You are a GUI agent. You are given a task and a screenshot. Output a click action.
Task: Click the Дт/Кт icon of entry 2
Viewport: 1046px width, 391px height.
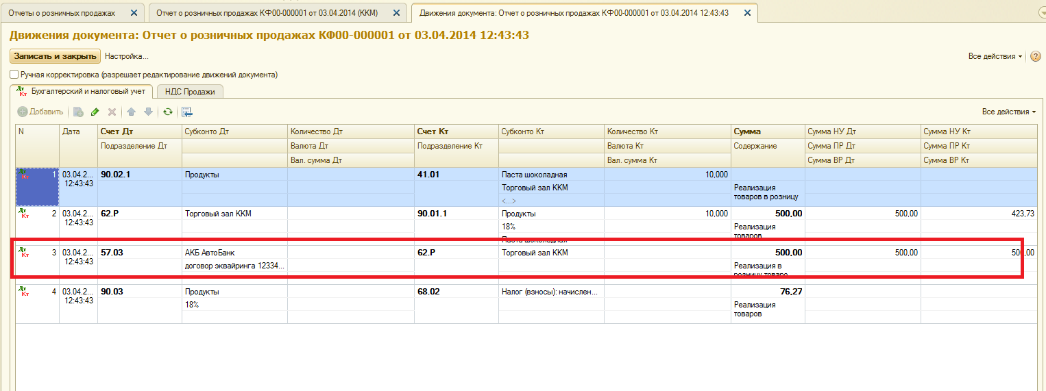click(x=24, y=214)
